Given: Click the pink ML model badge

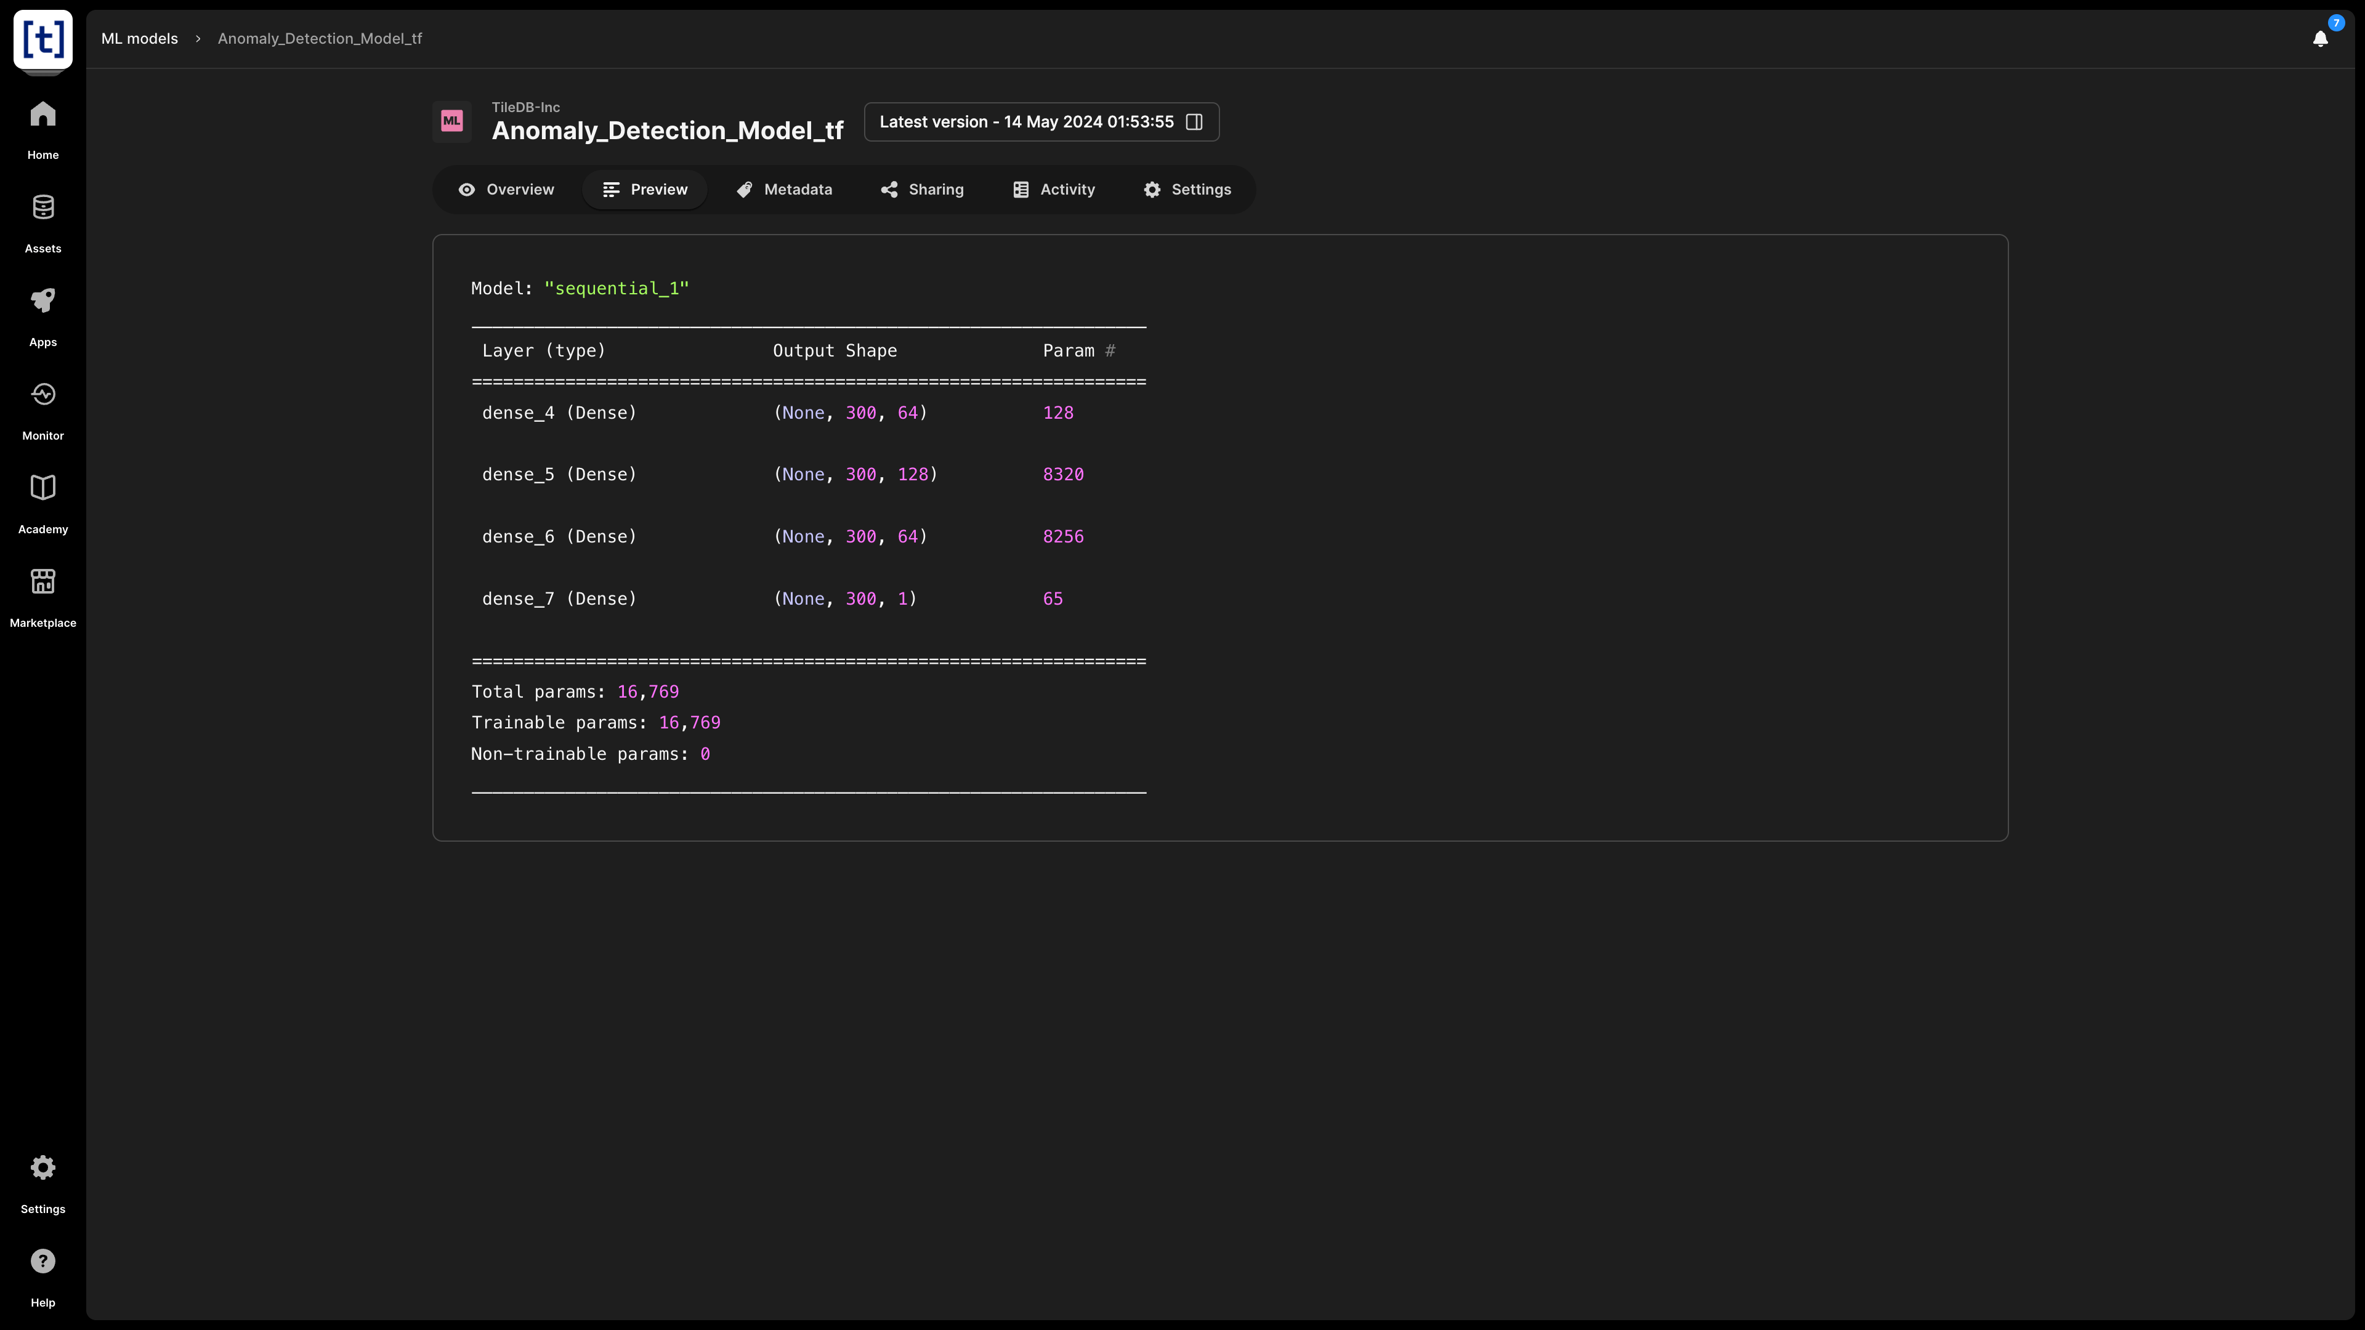Looking at the screenshot, I should coord(451,121).
